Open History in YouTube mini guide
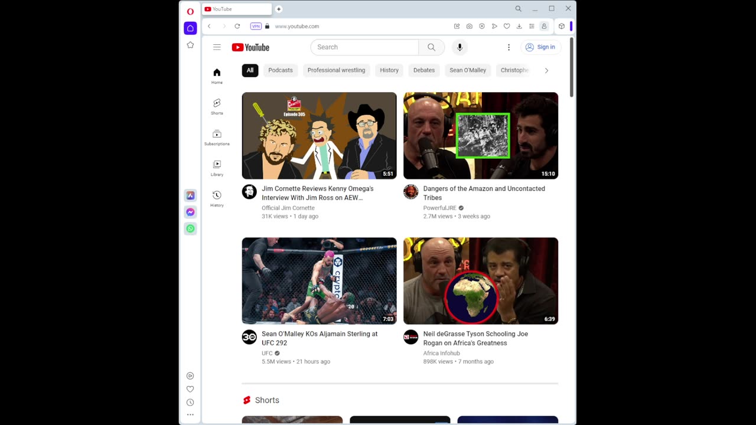 (217, 198)
